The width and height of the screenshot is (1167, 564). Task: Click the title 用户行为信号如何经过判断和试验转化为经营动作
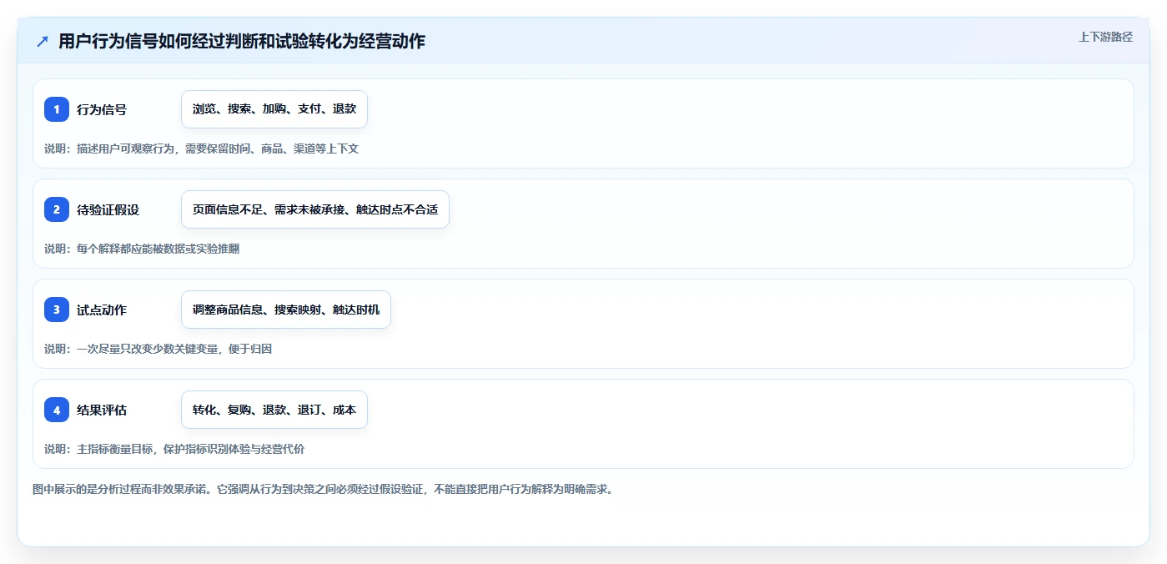point(242,42)
